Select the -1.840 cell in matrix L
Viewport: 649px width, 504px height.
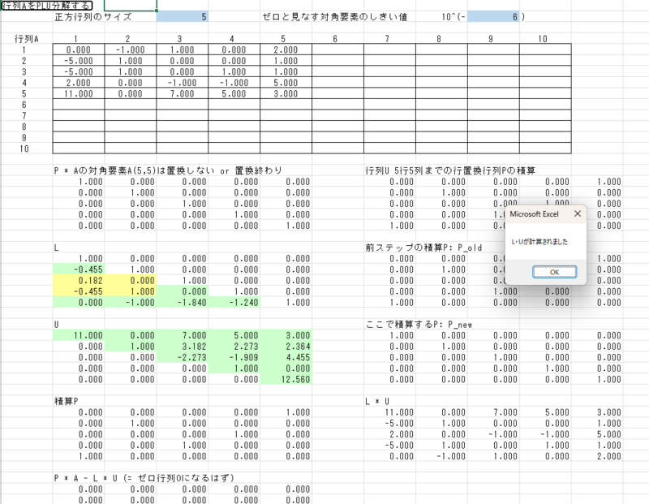point(182,301)
